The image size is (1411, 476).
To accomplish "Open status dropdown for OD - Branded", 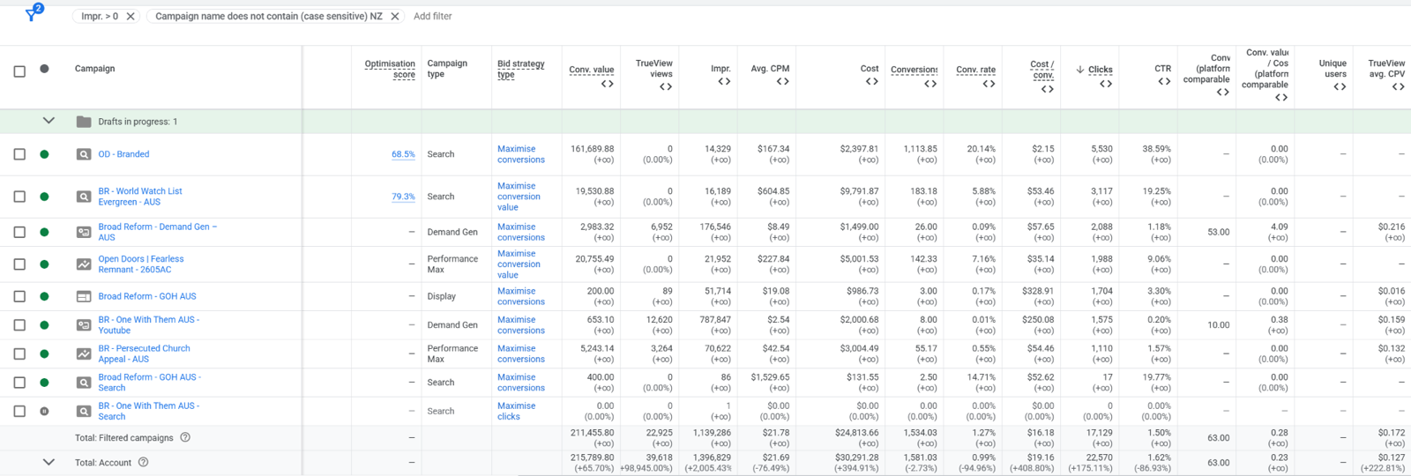I will point(44,154).
